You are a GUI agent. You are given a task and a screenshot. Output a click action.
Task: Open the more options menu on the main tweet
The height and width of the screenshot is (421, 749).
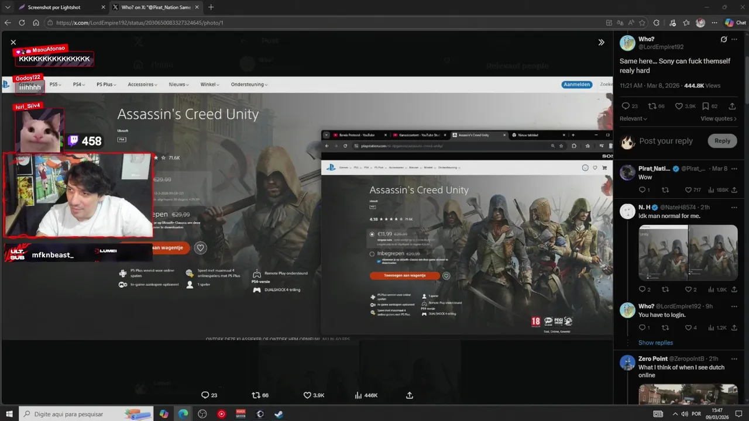click(x=734, y=39)
